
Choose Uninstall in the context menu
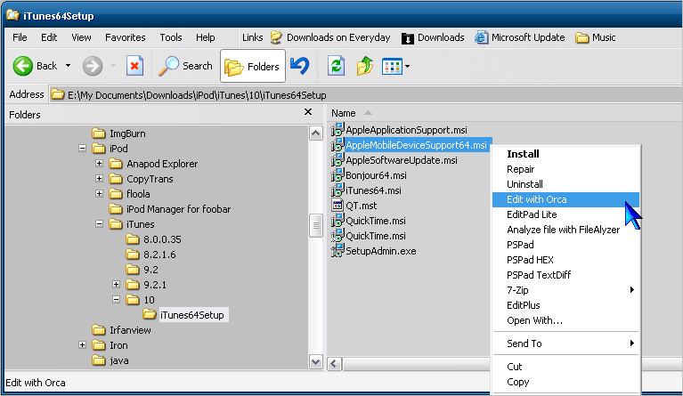tap(565, 184)
